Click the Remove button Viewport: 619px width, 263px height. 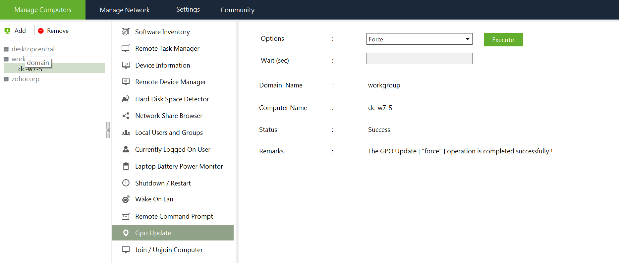[x=53, y=31]
